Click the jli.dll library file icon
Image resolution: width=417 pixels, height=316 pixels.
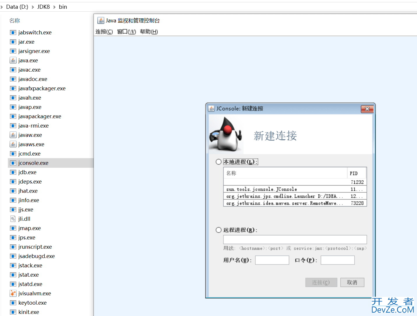tap(13, 219)
